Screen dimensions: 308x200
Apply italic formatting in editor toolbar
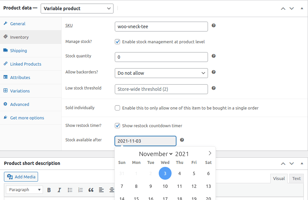59,190
